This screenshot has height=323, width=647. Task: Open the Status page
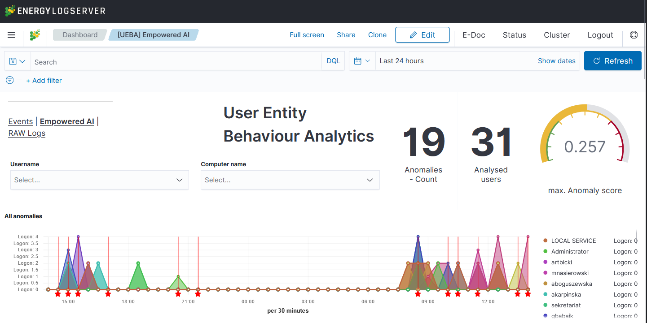tap(514, 35)
